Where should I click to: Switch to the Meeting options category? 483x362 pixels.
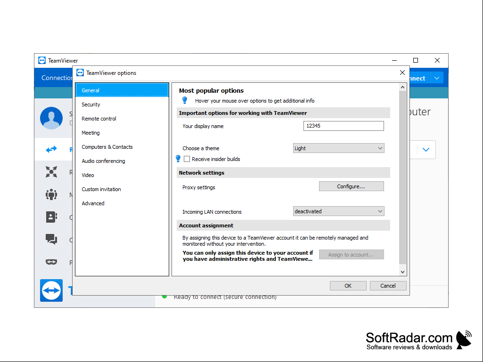click(x=122, y=133)
